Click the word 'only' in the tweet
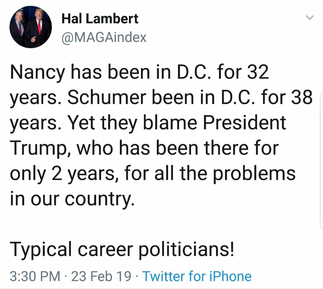 [x=28, y=174]
